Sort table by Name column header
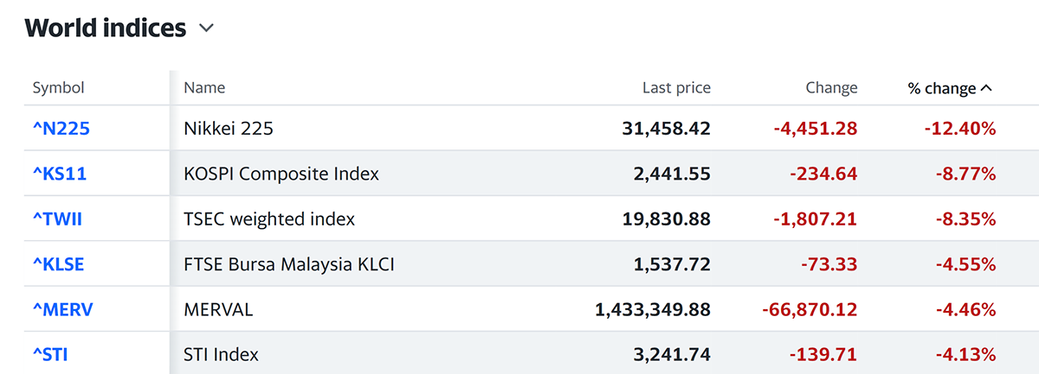The width and height of the screenshot is (1039, 374). [204, 88]
